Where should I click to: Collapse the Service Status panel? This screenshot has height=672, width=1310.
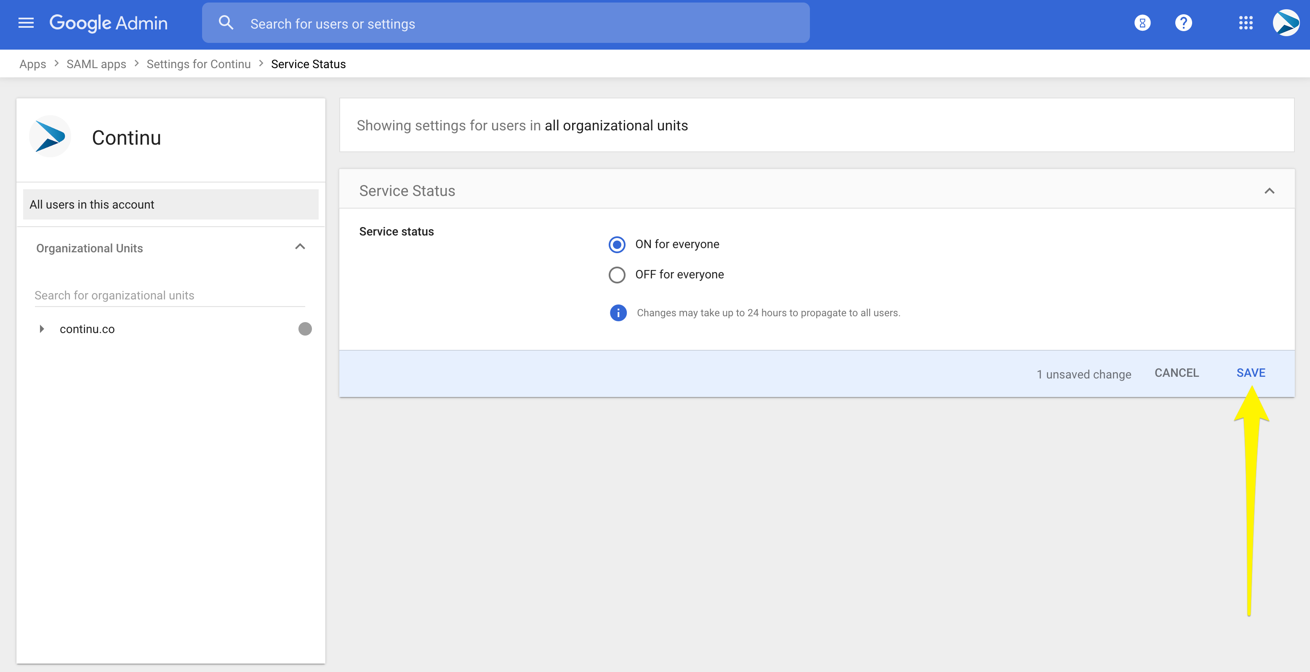(x=1269, y=191)
